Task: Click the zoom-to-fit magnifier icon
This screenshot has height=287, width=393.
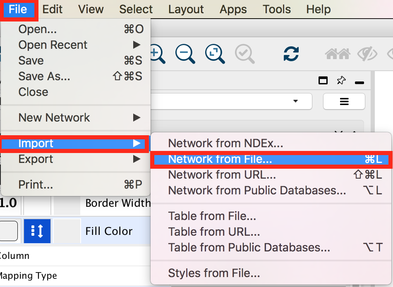Action: (x=214, y=53)
